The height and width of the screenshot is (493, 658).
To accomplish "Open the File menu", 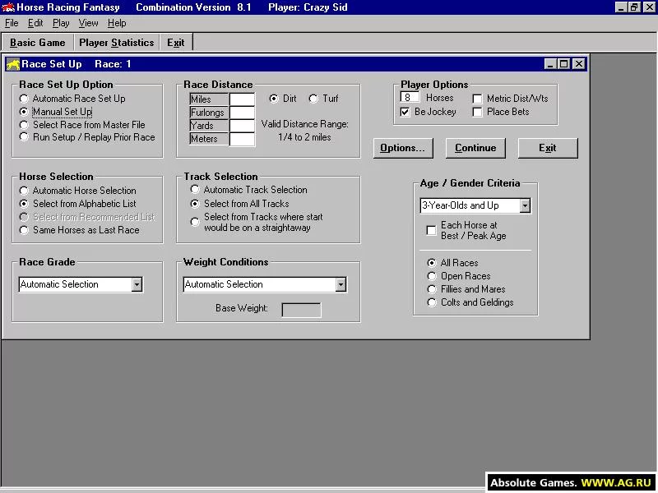I will (12, 23).
